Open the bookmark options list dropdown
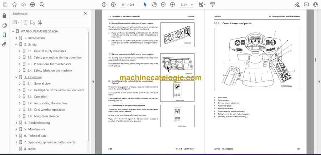This screenshot has height=155, width=321. point(16,22)
